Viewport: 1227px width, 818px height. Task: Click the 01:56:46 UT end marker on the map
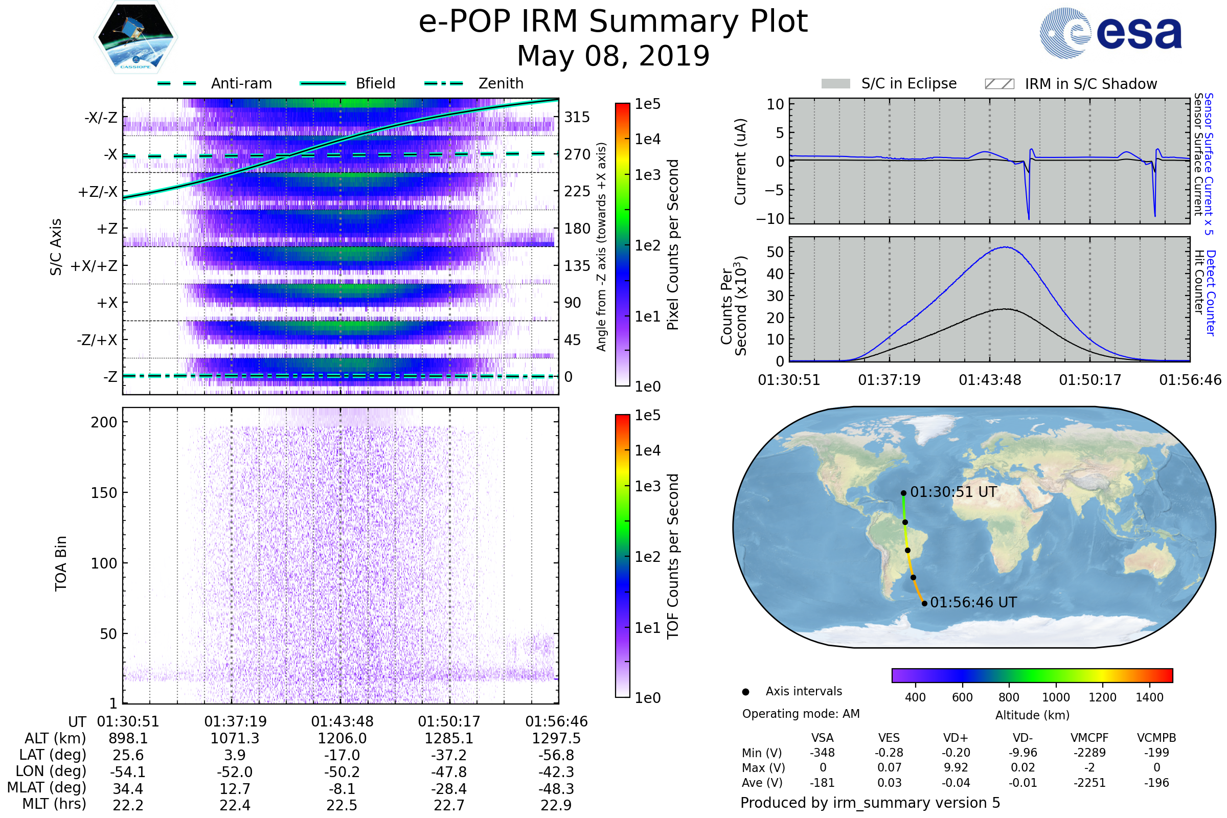[924, 604]
